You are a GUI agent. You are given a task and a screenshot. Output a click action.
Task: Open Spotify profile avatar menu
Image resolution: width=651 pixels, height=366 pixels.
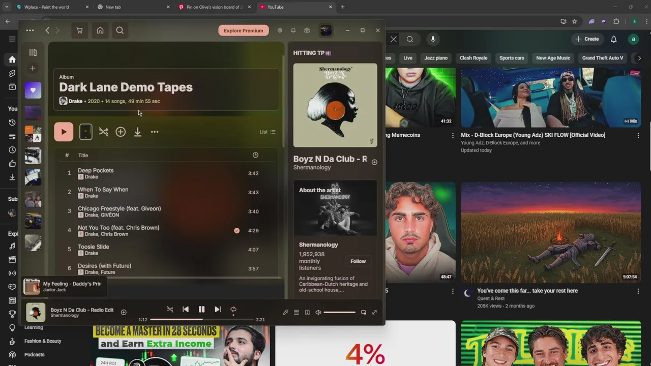pyautogui.click(x=325, y=30)
